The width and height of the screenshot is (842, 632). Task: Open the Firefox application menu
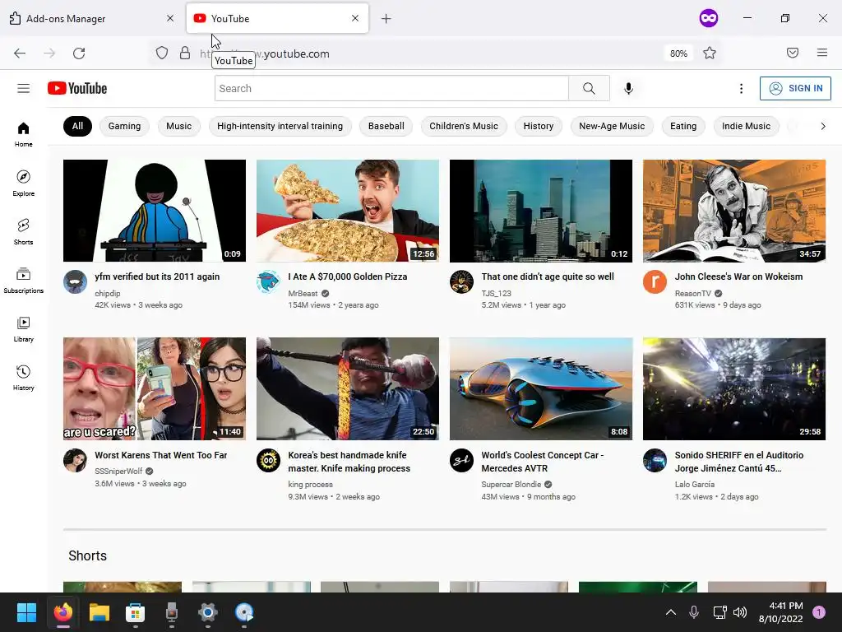821,53
